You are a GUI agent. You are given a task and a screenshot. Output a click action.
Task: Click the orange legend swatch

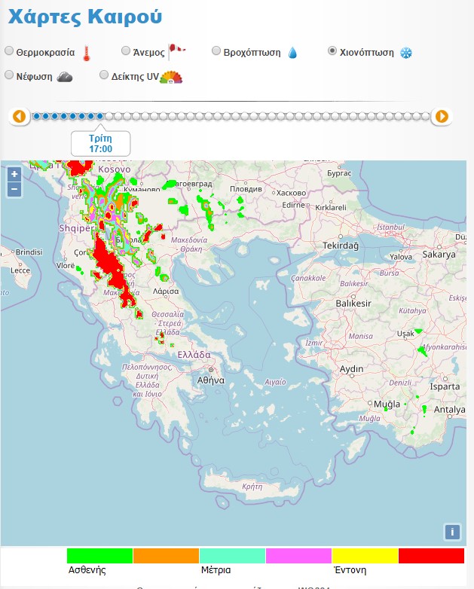[x=166, y=556]
